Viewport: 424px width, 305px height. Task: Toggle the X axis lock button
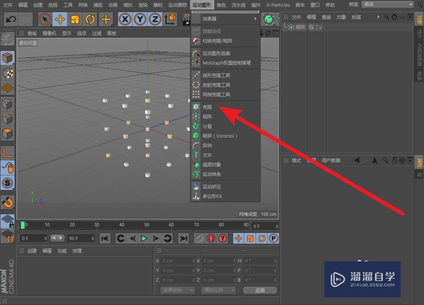(x=125, y=19)
